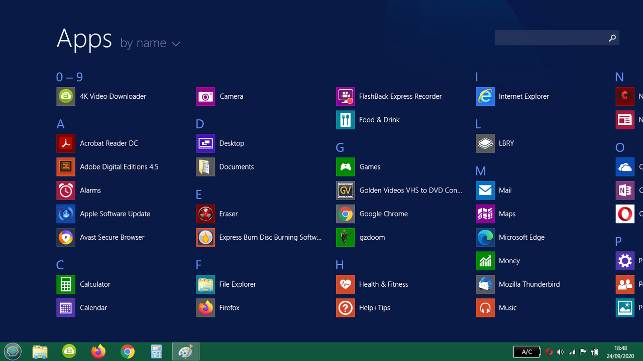Select the "C" group header
This screenshot has height=361, width=643.
click(x=60, y=265)
